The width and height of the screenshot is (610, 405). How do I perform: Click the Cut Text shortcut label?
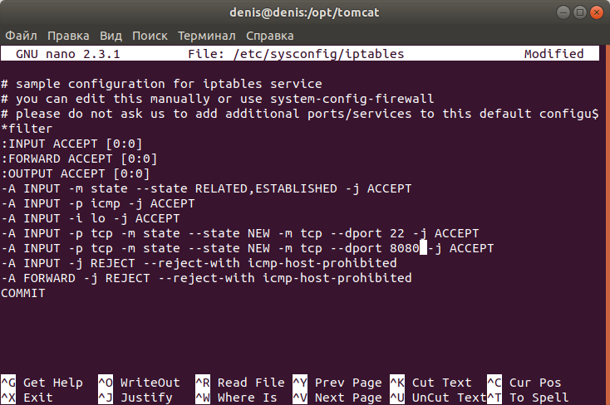pos(441,383)
